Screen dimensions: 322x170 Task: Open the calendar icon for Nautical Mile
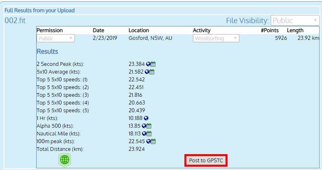coord(149,134)
